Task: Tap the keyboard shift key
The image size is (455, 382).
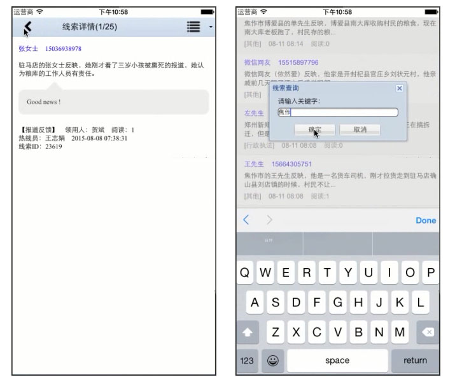Action: [x=248, y=332]
